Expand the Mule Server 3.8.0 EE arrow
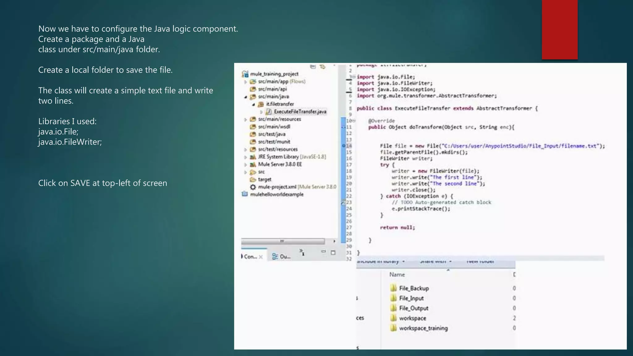 [x=245, y=165]
